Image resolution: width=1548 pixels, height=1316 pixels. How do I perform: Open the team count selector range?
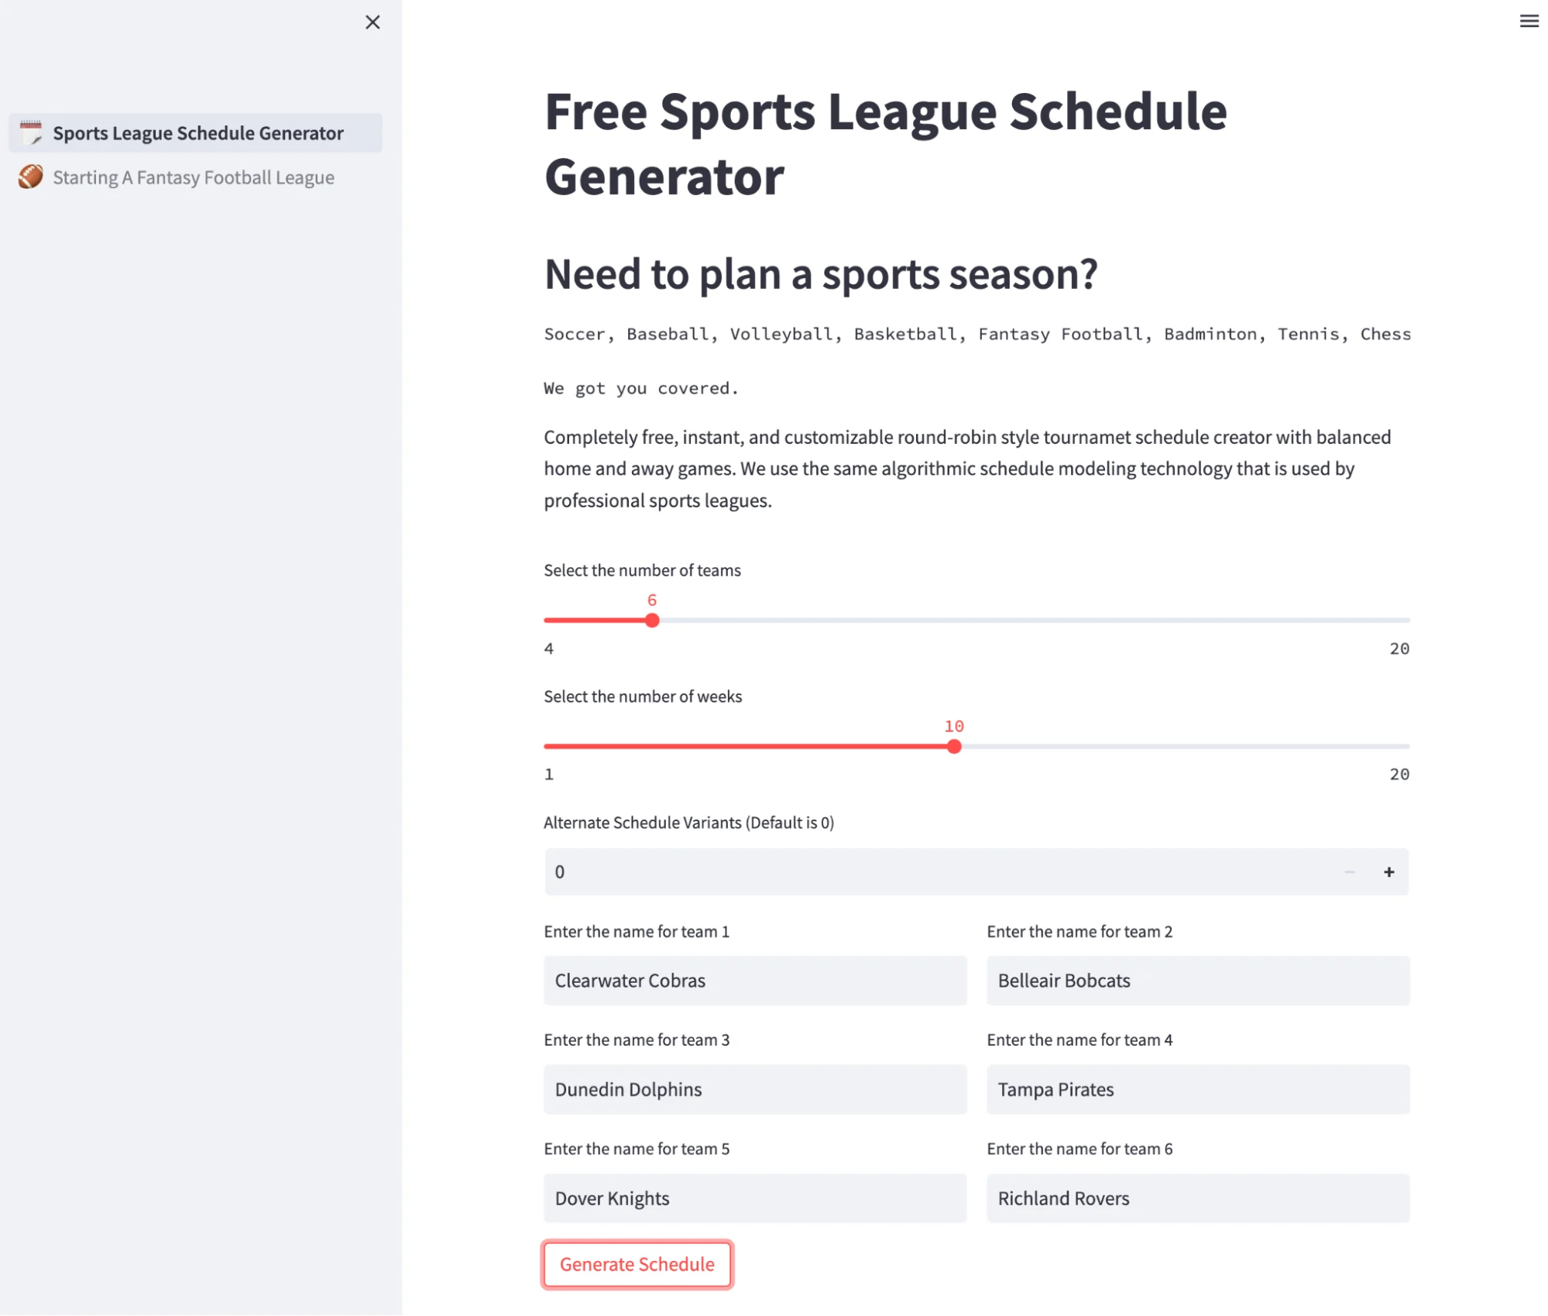pyautogui.click(x=653, y=620)
